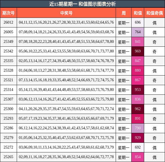Click the 周 column header
This screenshot has height=162, width=165.
pos(124,13)
